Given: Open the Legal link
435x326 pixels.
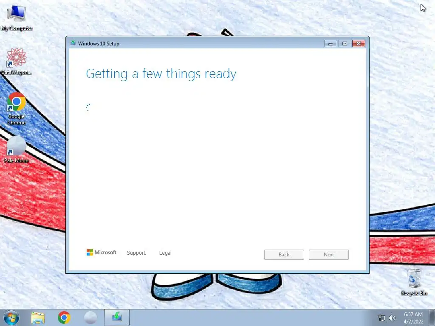Looking at the screenshot, I should point(165,253).
